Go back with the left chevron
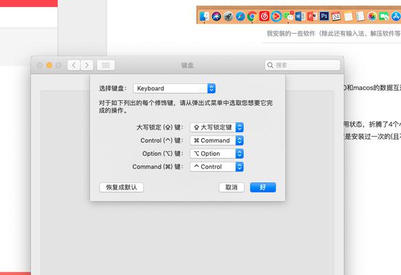 tap(73, 65)
